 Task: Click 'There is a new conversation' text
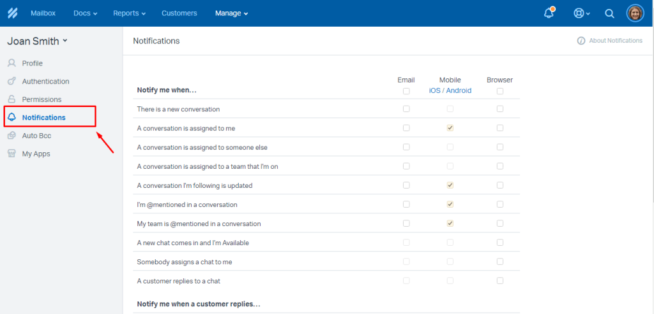tap(179, 110)
